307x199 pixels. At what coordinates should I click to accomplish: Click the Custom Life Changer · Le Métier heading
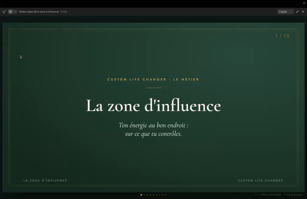[x=153, y=79]
